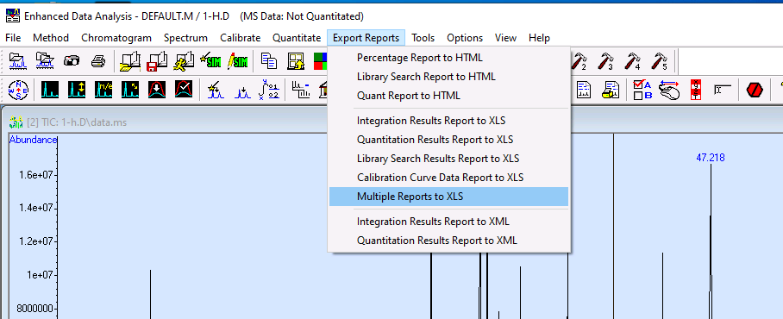Open the Spectrum menu
The height and width of the screenshot is (319, 783).
185,38
